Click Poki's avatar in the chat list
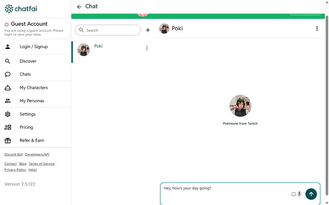The width and height of the screenshot is (329, 205). point(83,50)
